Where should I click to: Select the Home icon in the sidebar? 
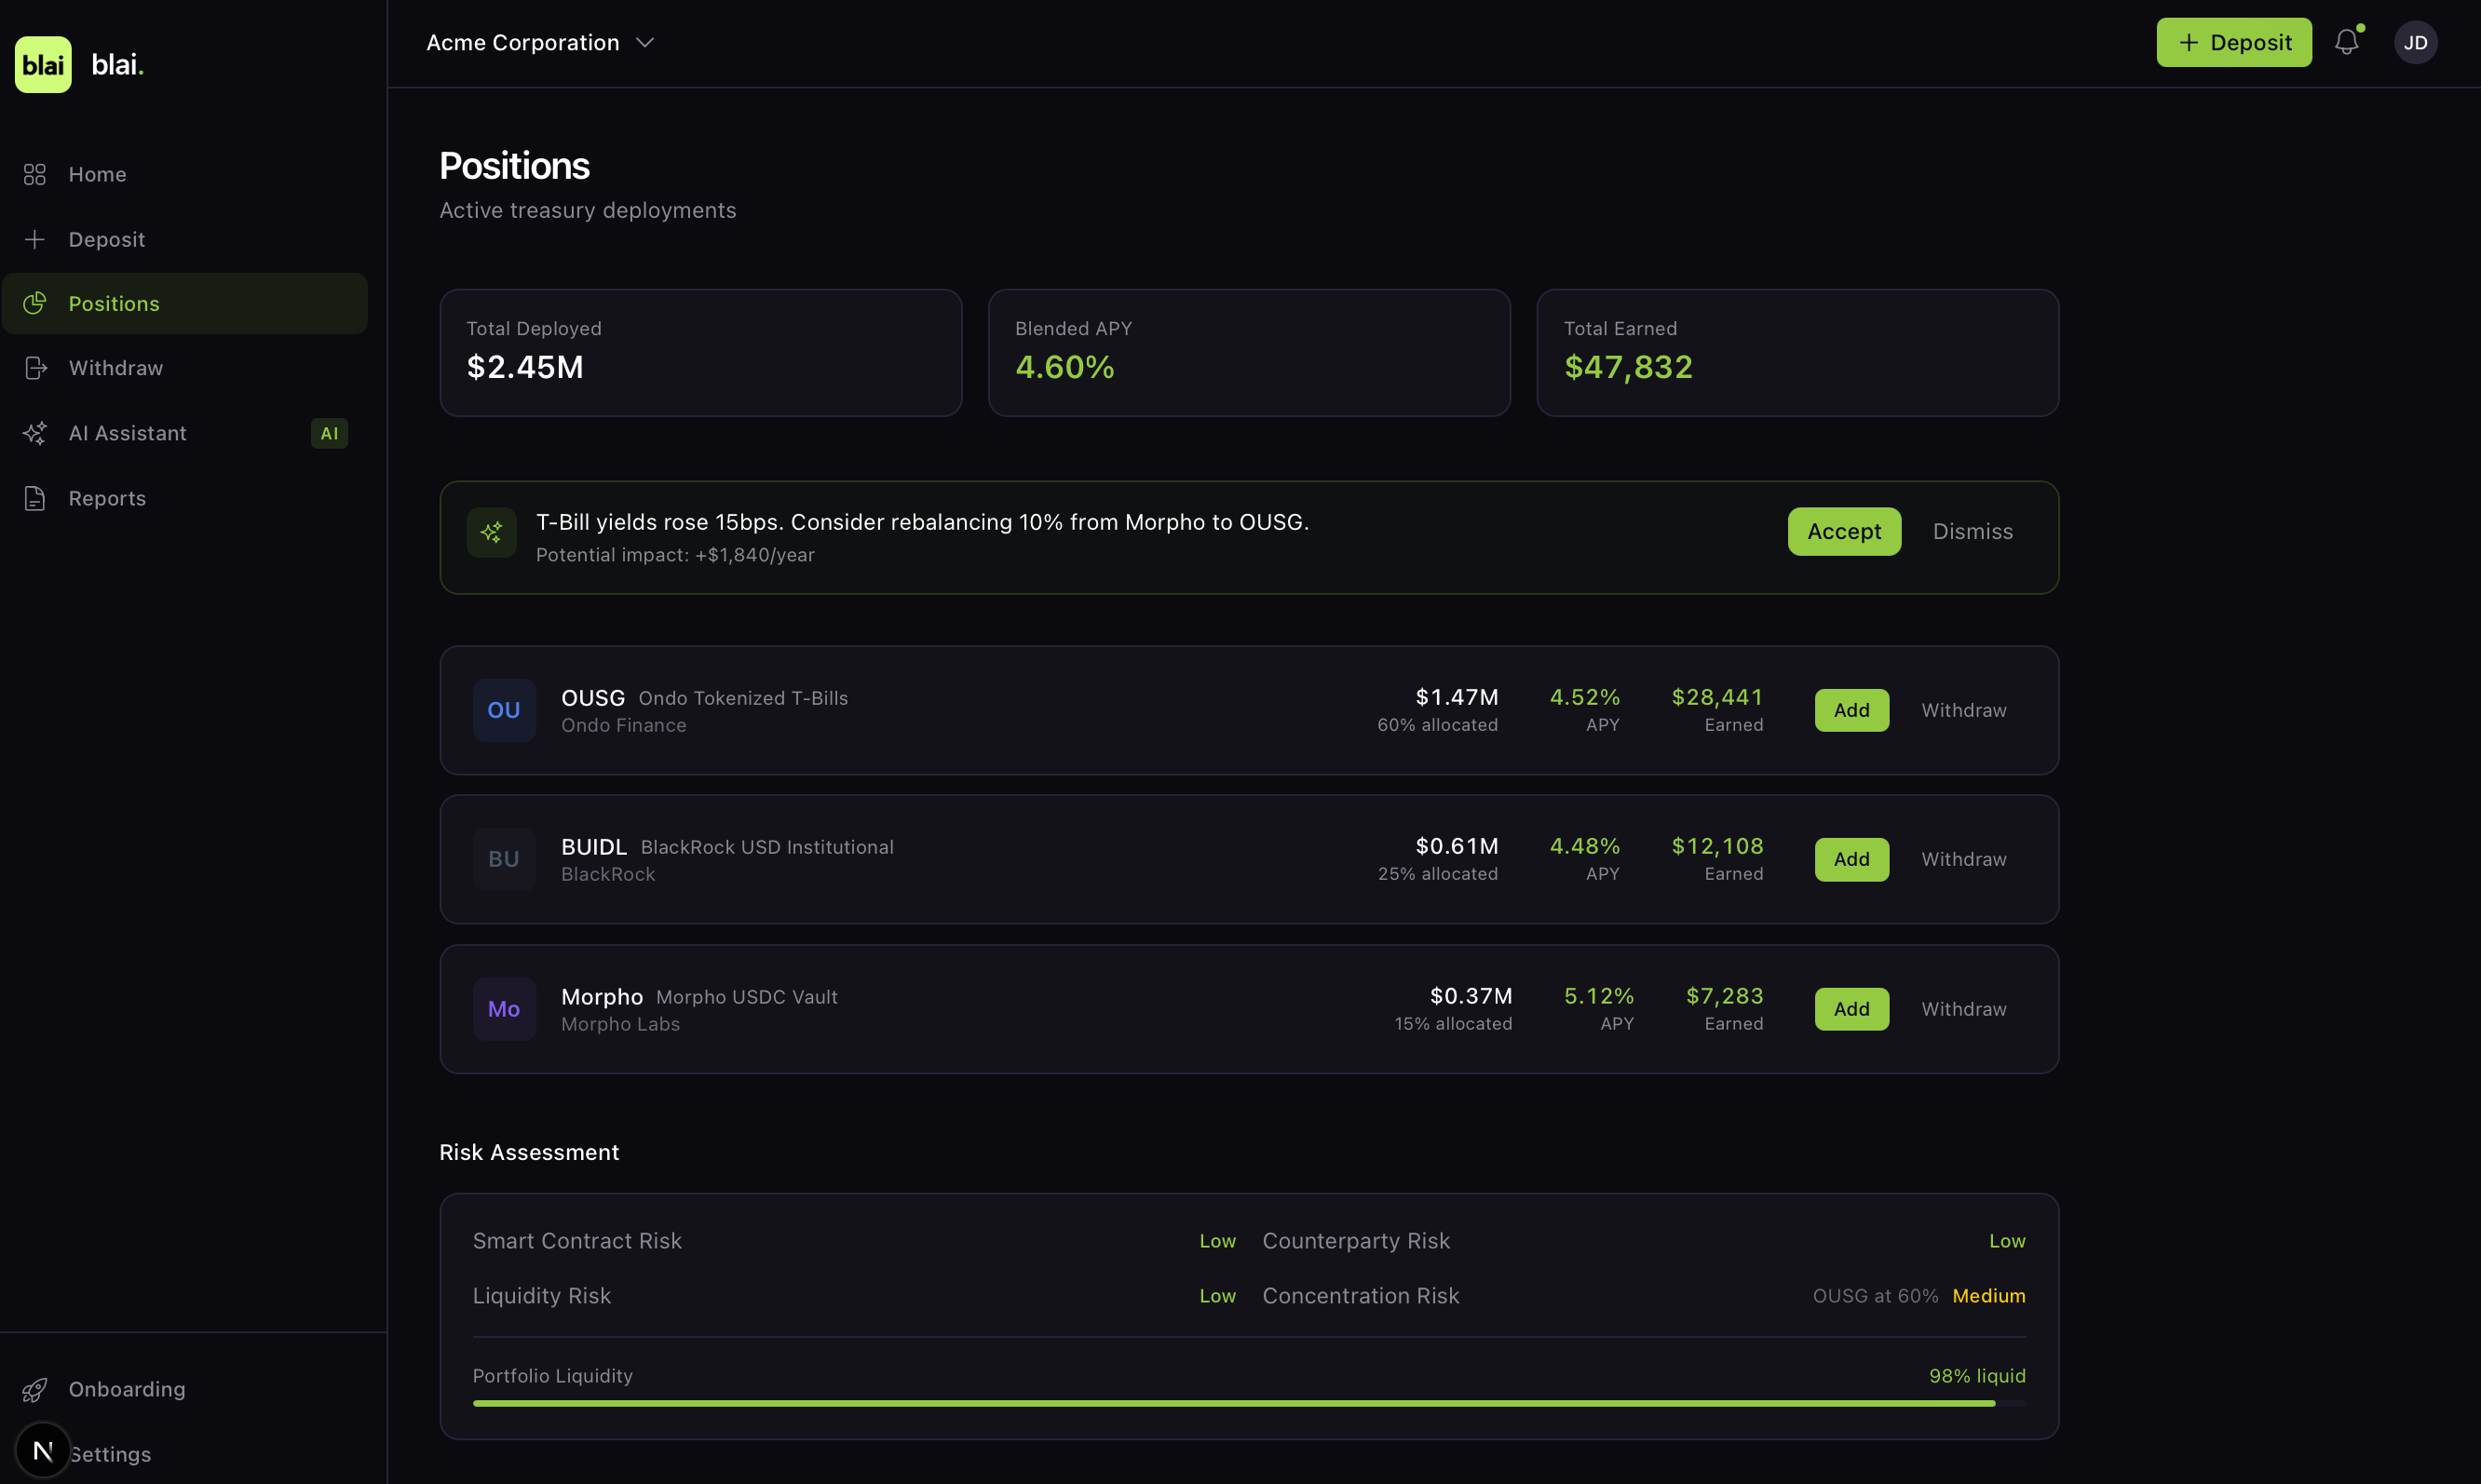tap(35, 174)
